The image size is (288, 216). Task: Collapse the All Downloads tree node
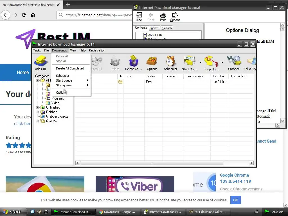tap(37, 80)
